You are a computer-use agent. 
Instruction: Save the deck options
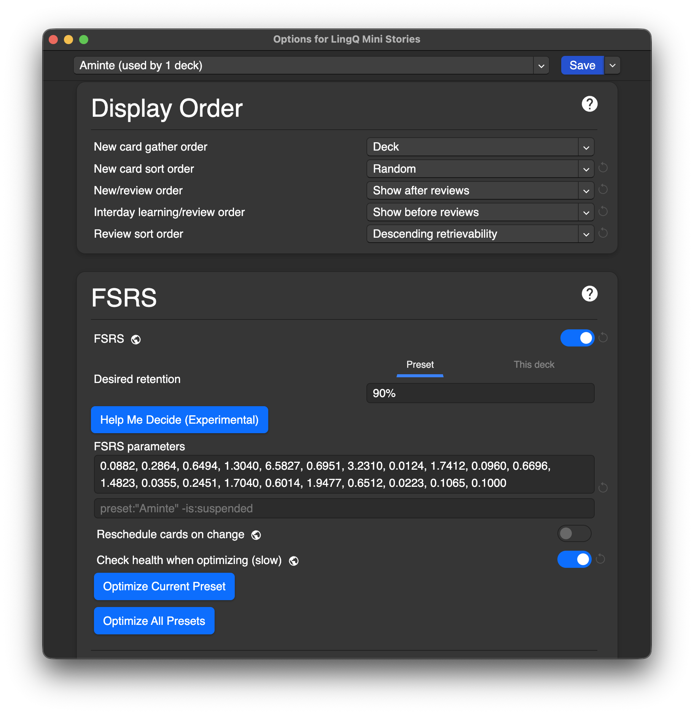[582, 65]
